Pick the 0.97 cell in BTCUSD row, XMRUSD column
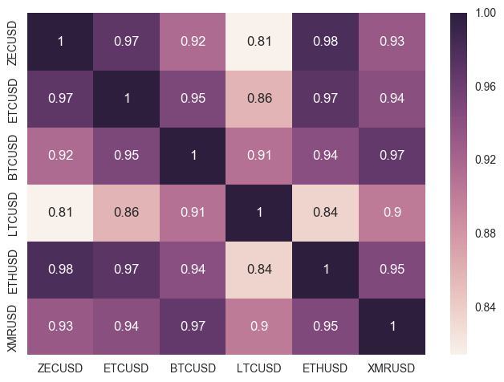This screenshot has width=504, height=382. click(391, 156)
